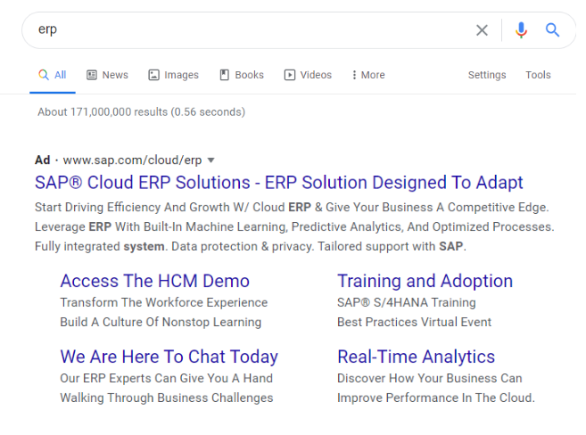Open the Images results tab

pyautogui.click(x=174, y=75)
